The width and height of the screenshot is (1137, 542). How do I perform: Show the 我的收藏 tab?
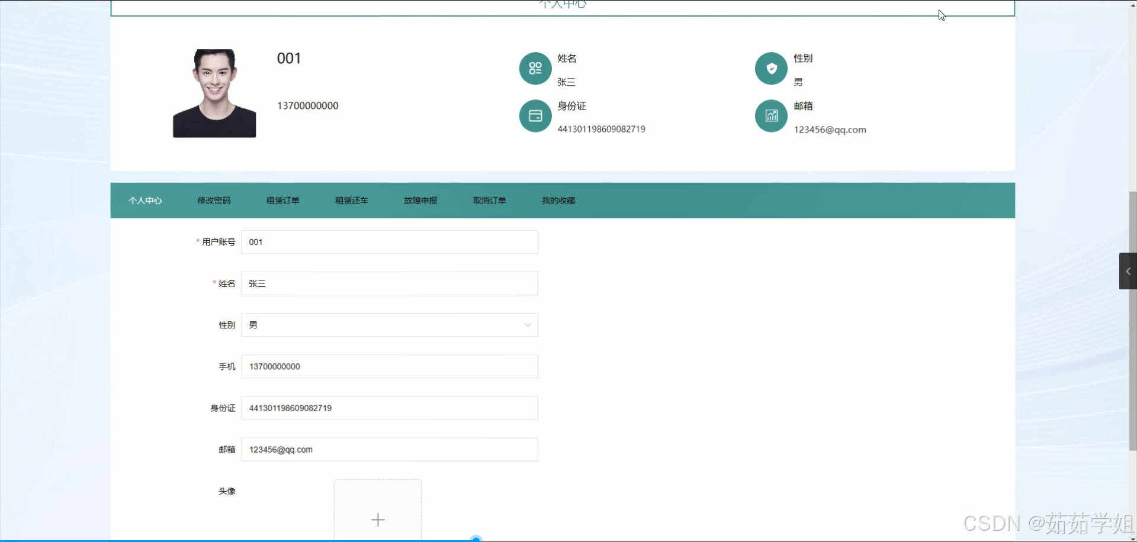tap(558, 201)
